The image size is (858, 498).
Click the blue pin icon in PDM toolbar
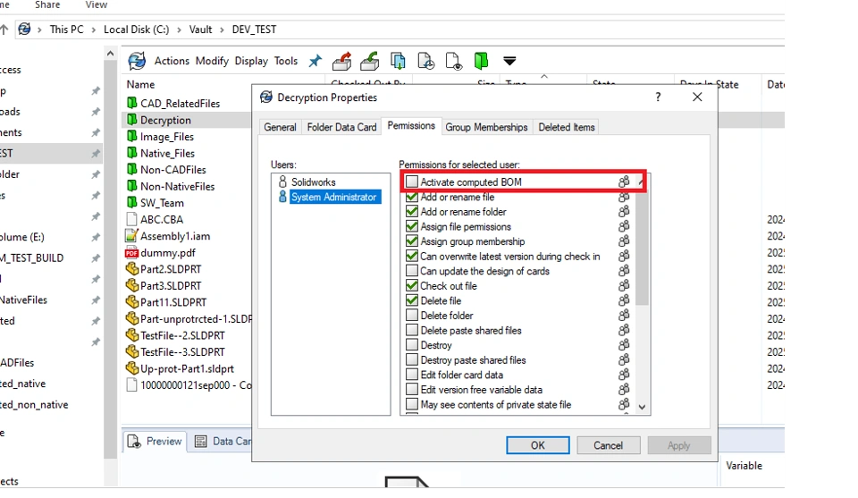coord(315,61)
